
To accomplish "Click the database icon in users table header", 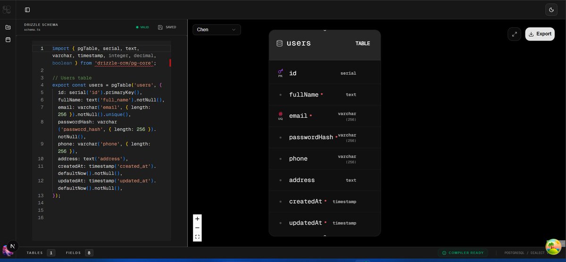I will (279, 43).
